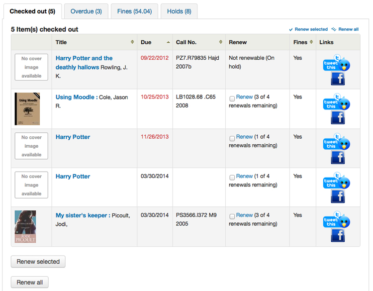Click Facebook icon in My sister's keeper row

pos(338,236)
